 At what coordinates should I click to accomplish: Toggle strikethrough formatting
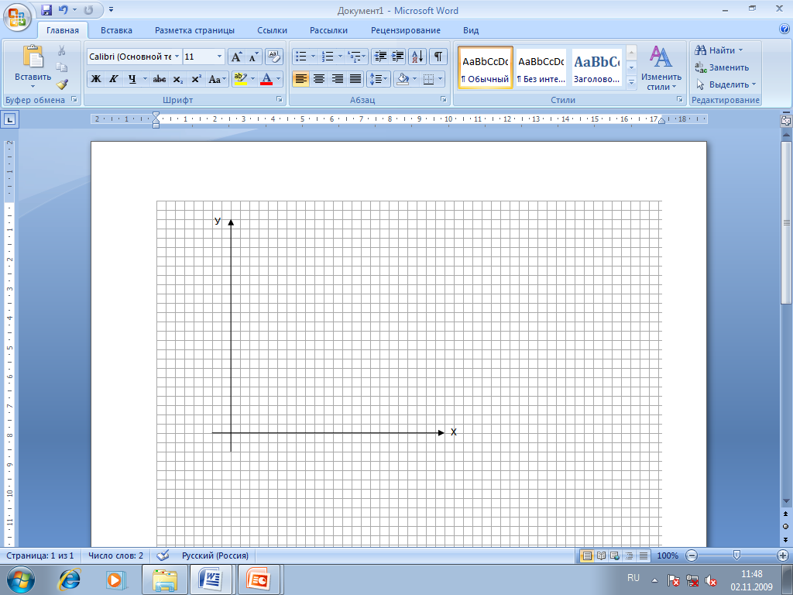coord(160,79)
